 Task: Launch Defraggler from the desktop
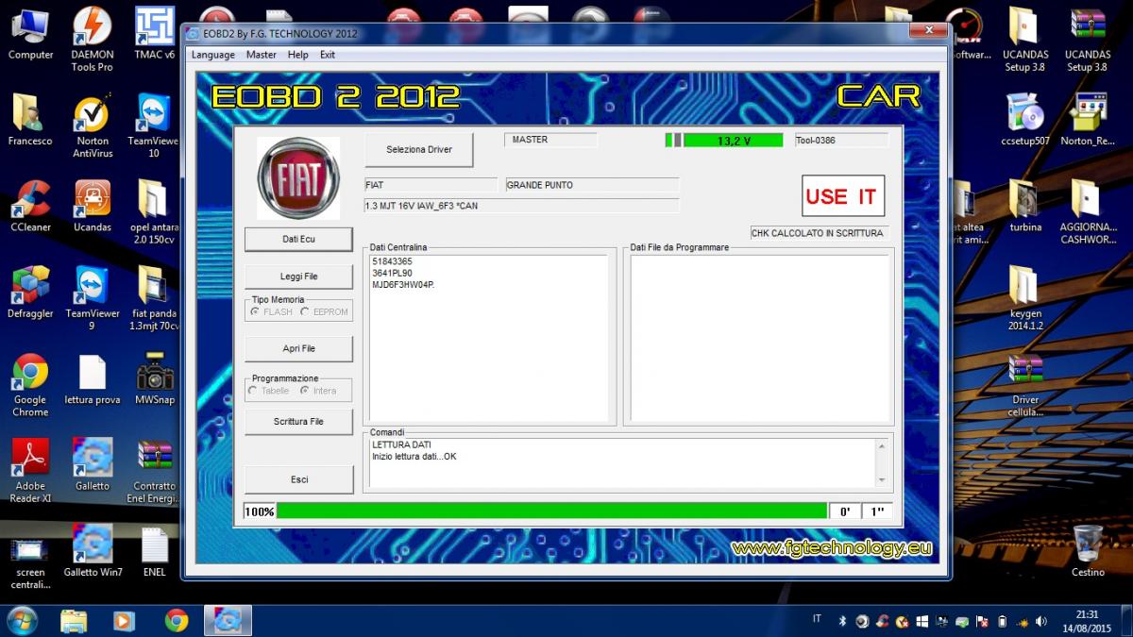tap(30, 293)
